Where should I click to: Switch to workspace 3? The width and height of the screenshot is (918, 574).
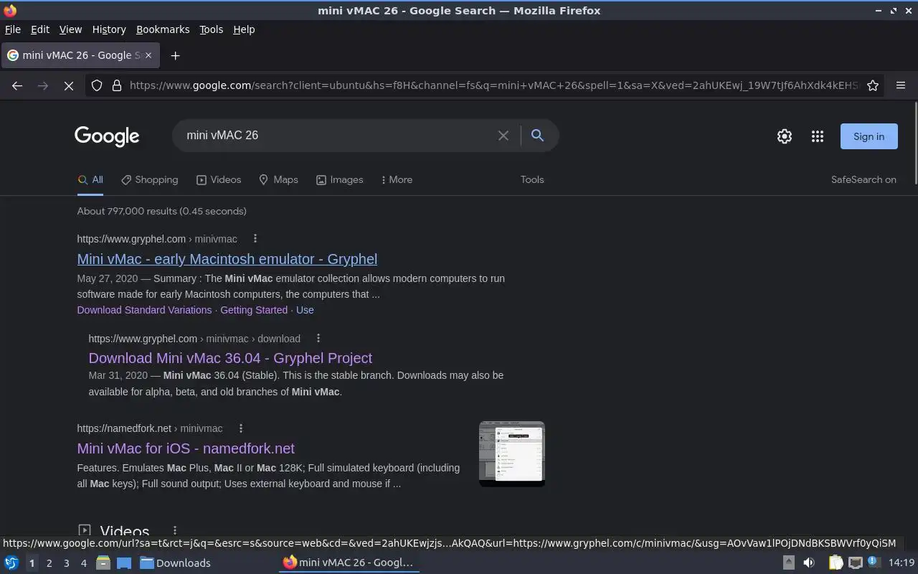pos(66,563)
